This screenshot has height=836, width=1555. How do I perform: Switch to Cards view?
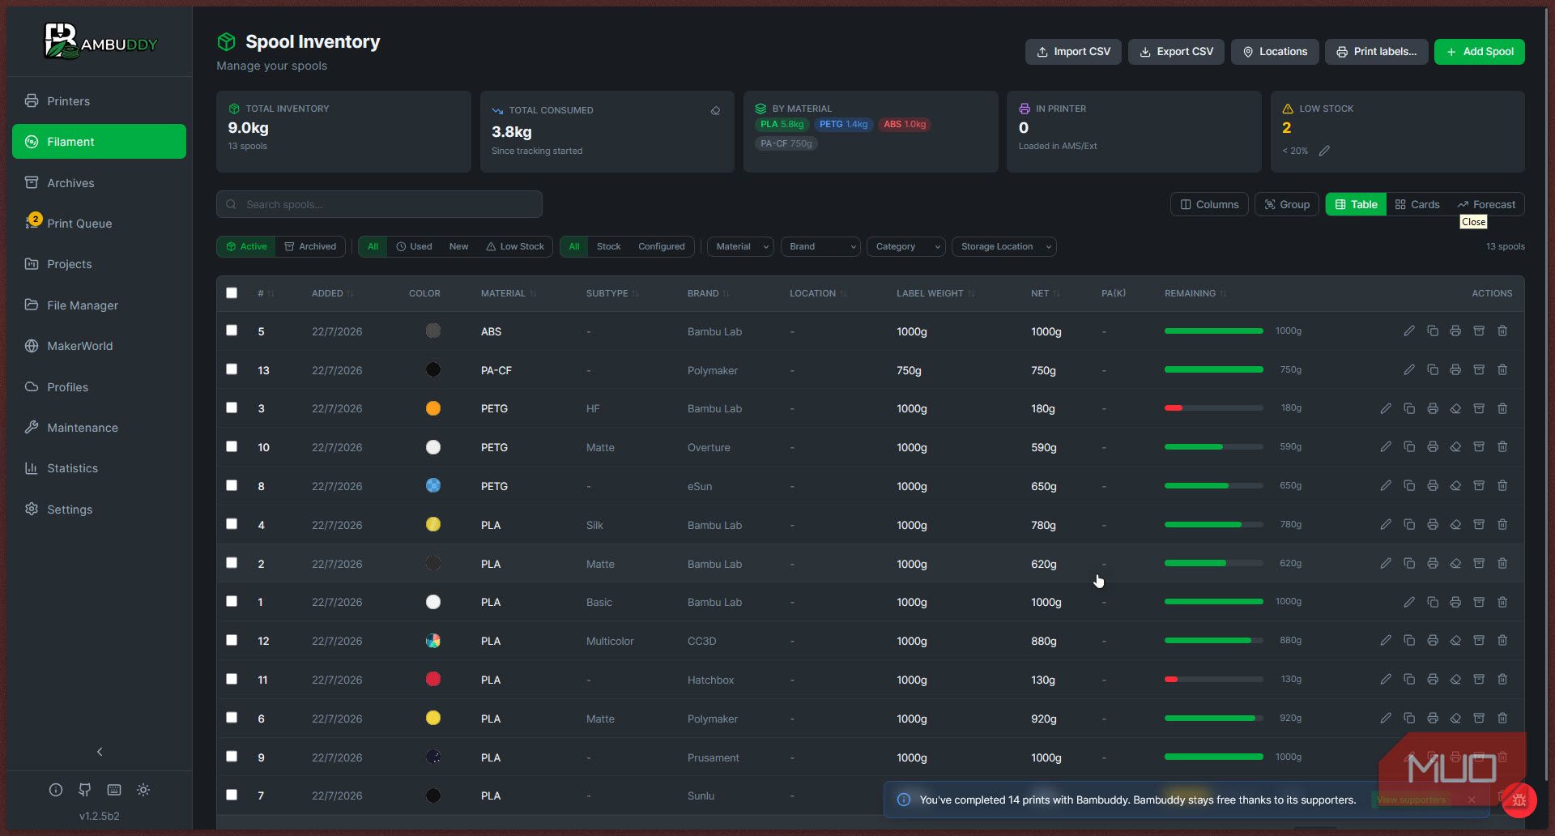pyautogui.click(x=1417, y=205)
